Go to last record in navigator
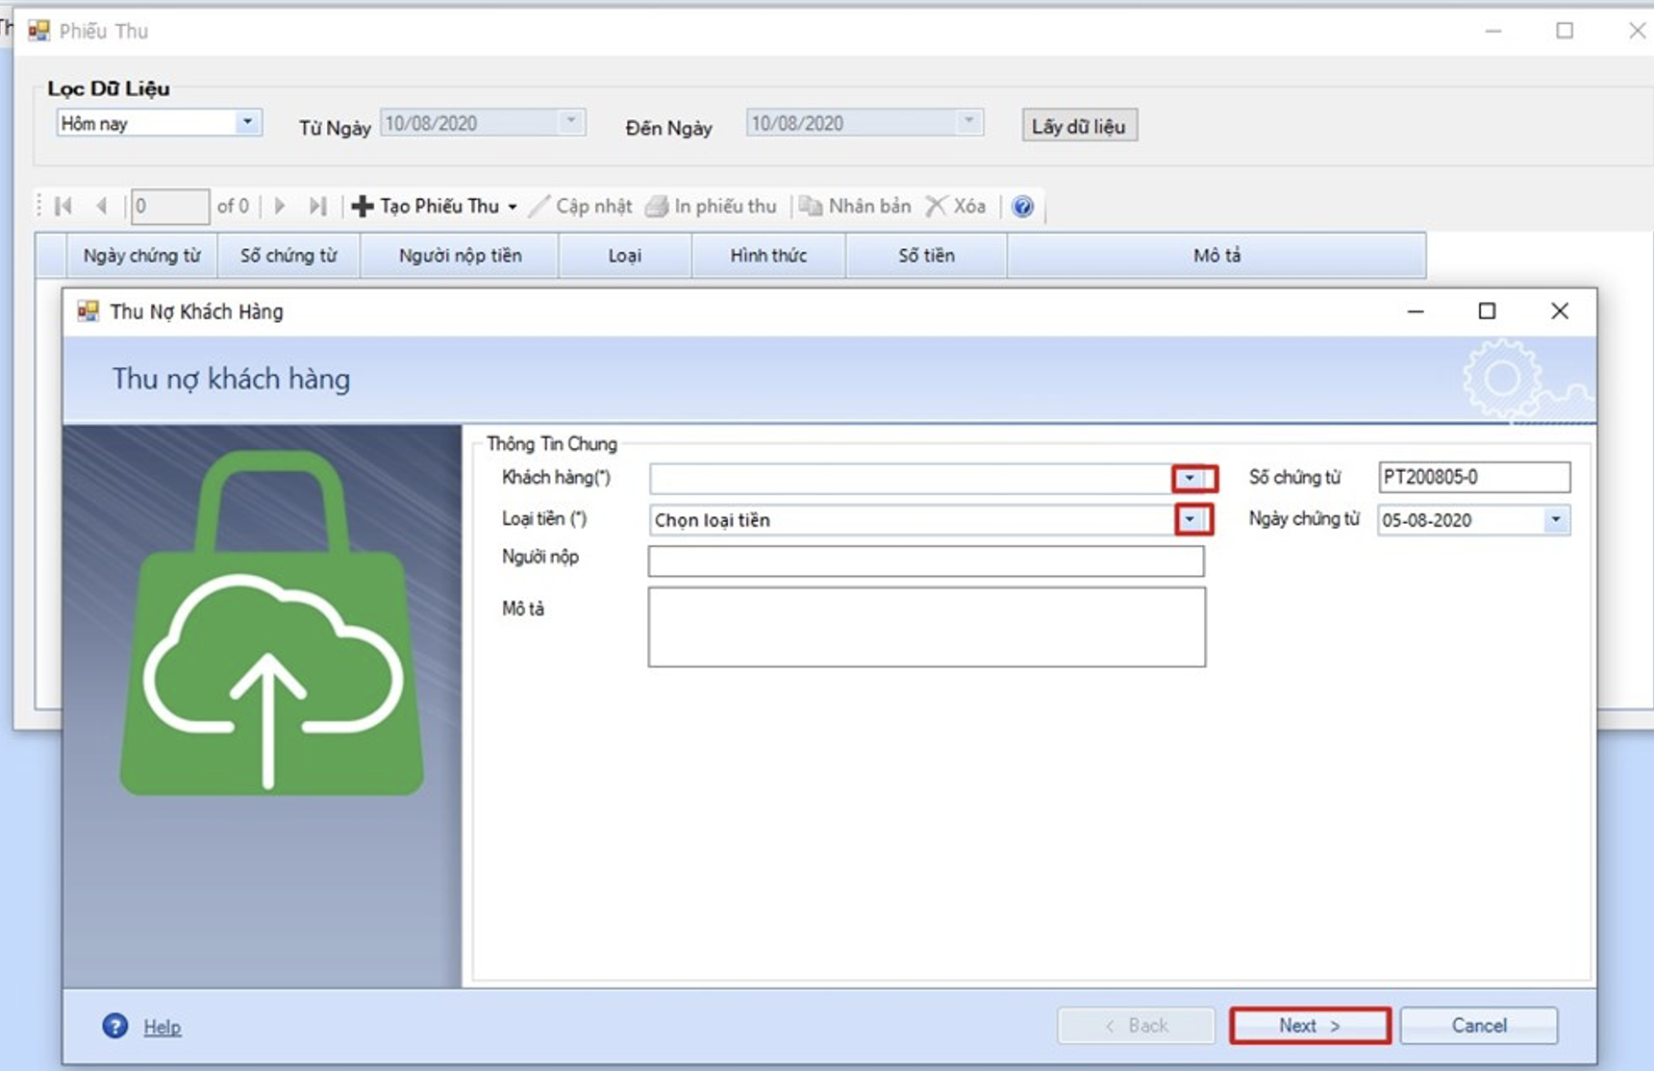Screen dimensions: 1654x1071 [x=317, y=206]
